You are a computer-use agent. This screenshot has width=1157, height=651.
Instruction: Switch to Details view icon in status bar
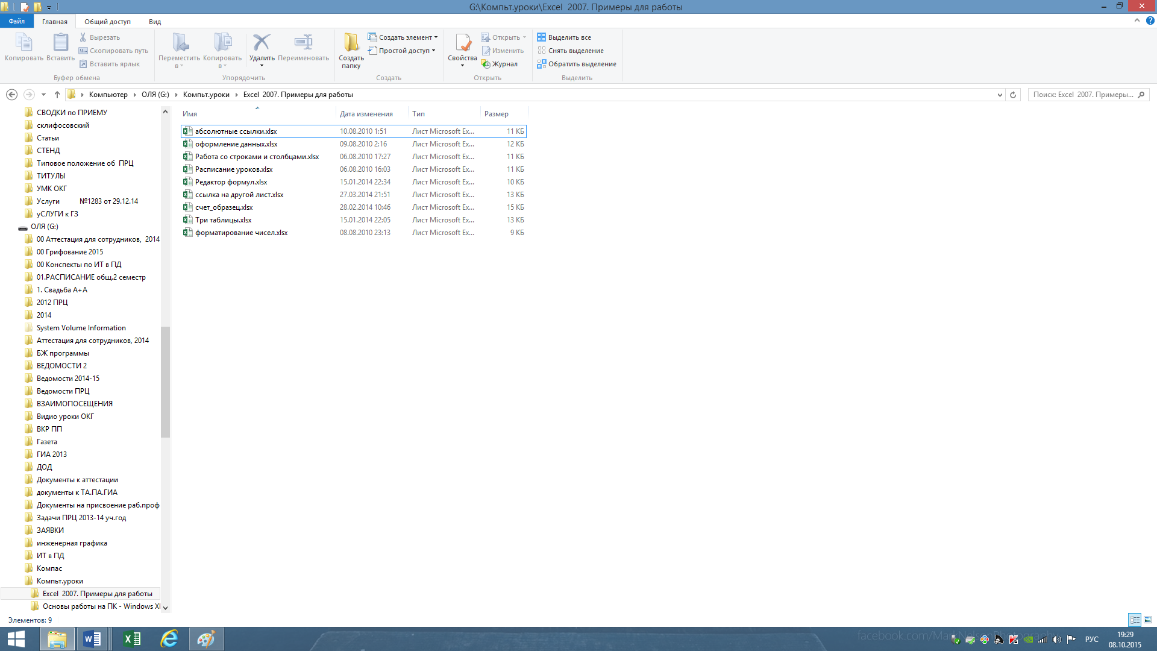click(x=1135, y=620)
